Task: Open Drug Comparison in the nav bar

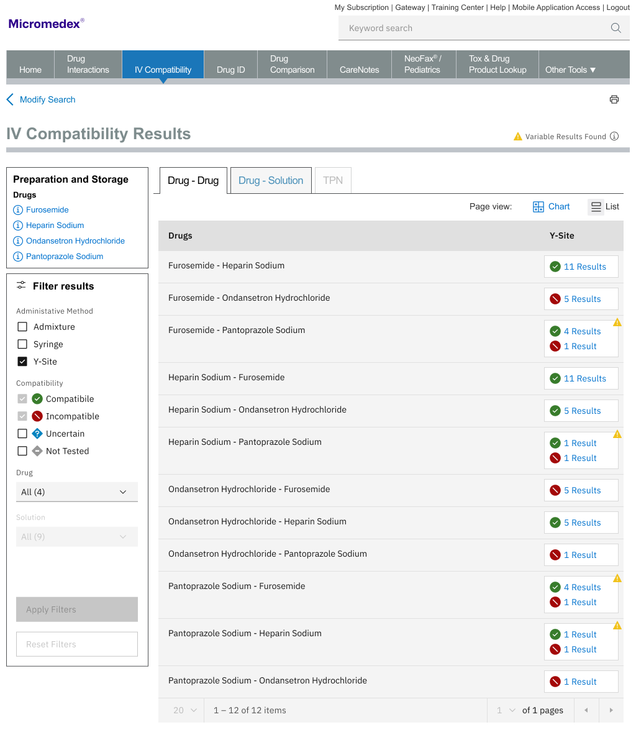Action: [x=292, y=64]
